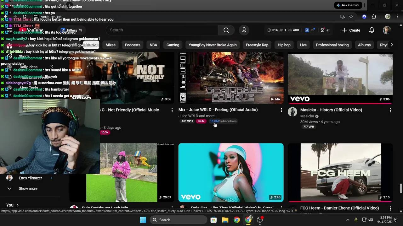Select YoungBoy Never Broke Again chip
Screen dimensions: 403x226
pos(213,45)
